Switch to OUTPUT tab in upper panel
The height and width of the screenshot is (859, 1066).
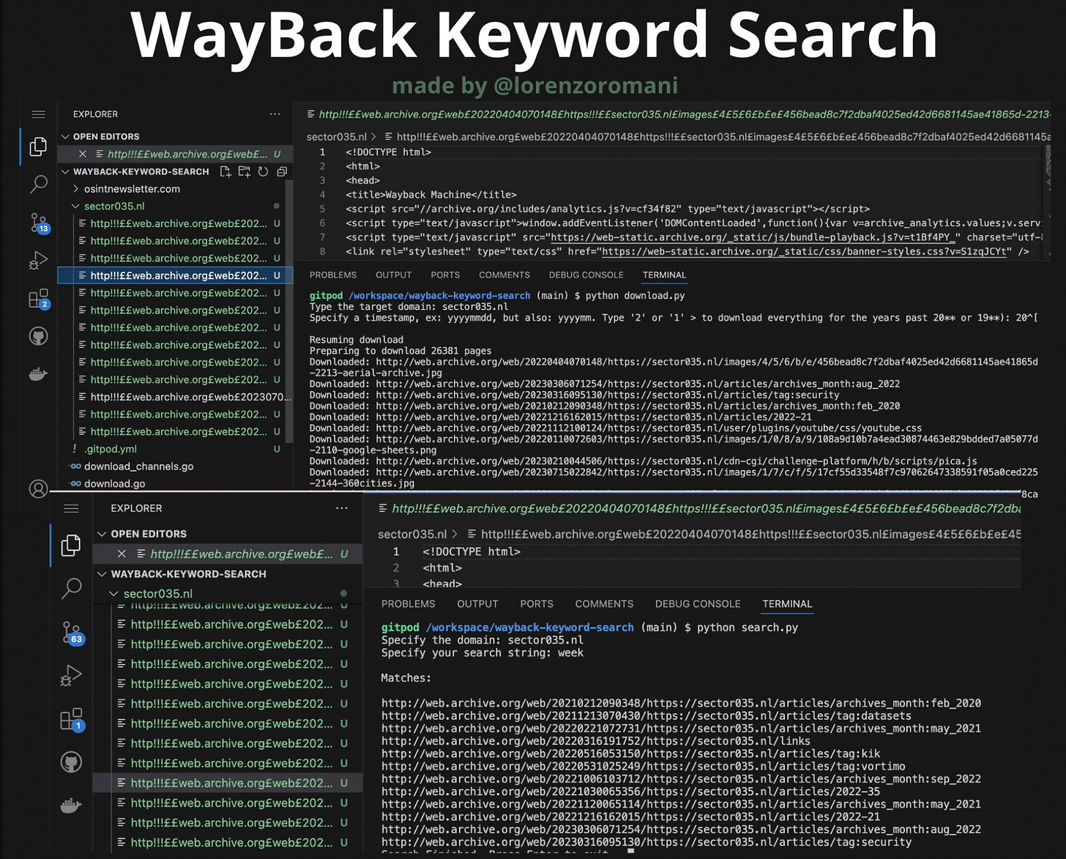tap(394, 275)
